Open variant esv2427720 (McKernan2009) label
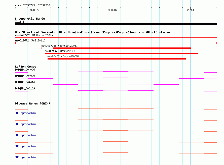The height and width of the screenshot is (165, 224). pyautogui.click(x=34, y=35)
